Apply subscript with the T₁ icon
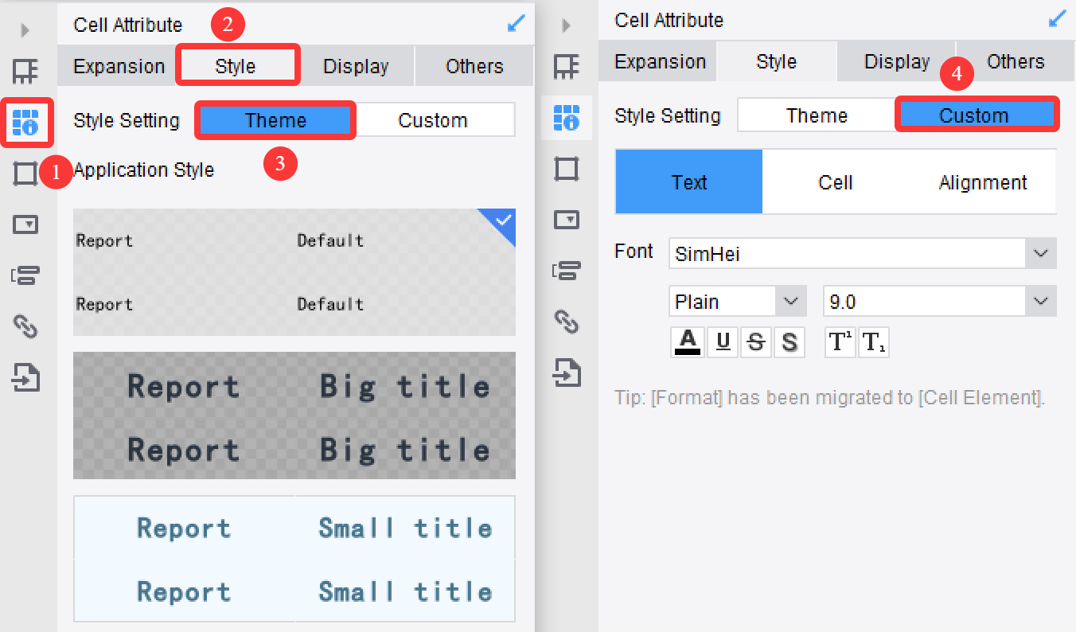 coord(873,341)
